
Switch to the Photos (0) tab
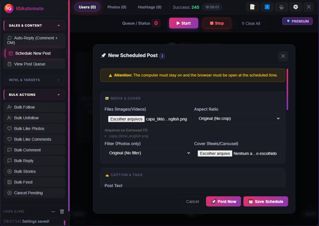click(117, 7)
